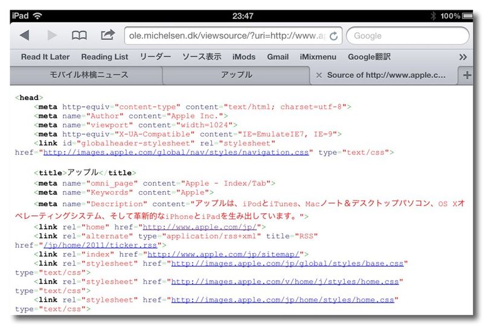Tap the "Apple - Index/Tab" value
Image resolution: width=483 pixels, height=325 pixels.
226,183
